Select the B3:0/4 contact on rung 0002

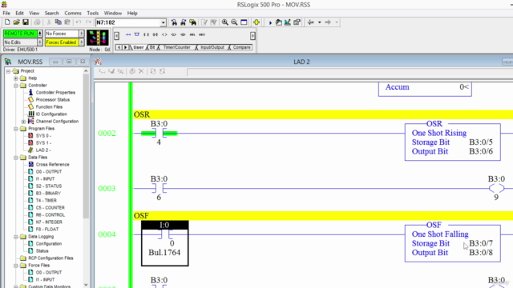[x=159, y=134]
